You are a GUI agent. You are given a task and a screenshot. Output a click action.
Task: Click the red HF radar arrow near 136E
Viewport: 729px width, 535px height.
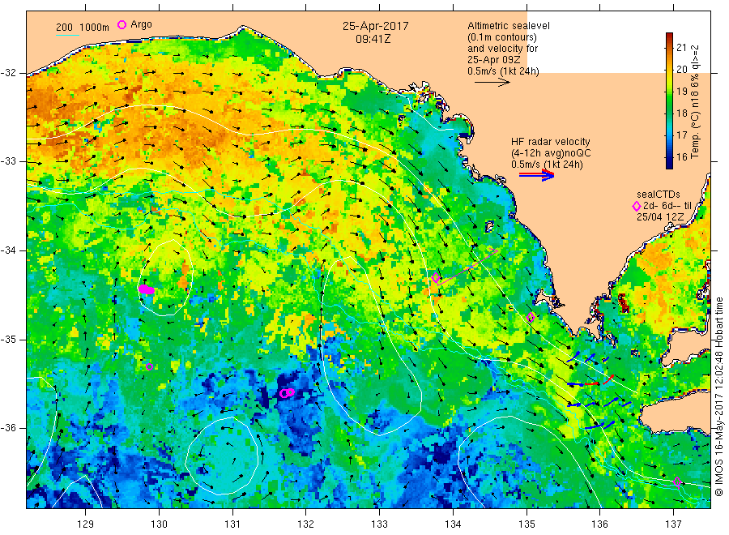coord(592,383)
